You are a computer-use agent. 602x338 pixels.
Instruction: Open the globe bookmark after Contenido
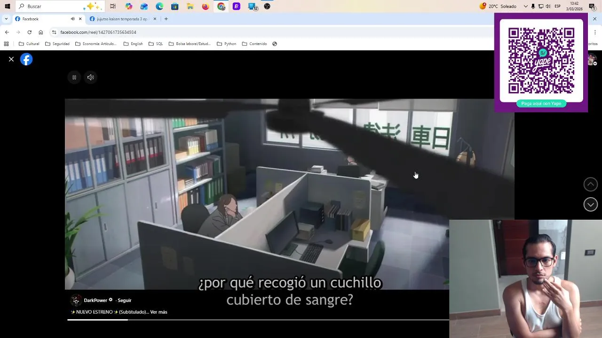tap(275, 44)
